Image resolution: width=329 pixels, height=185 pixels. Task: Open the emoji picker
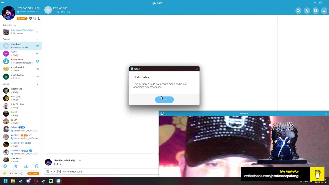[53, 172]
